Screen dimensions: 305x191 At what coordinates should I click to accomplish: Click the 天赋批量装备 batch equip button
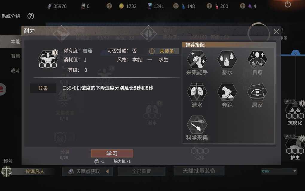point(199,171)
